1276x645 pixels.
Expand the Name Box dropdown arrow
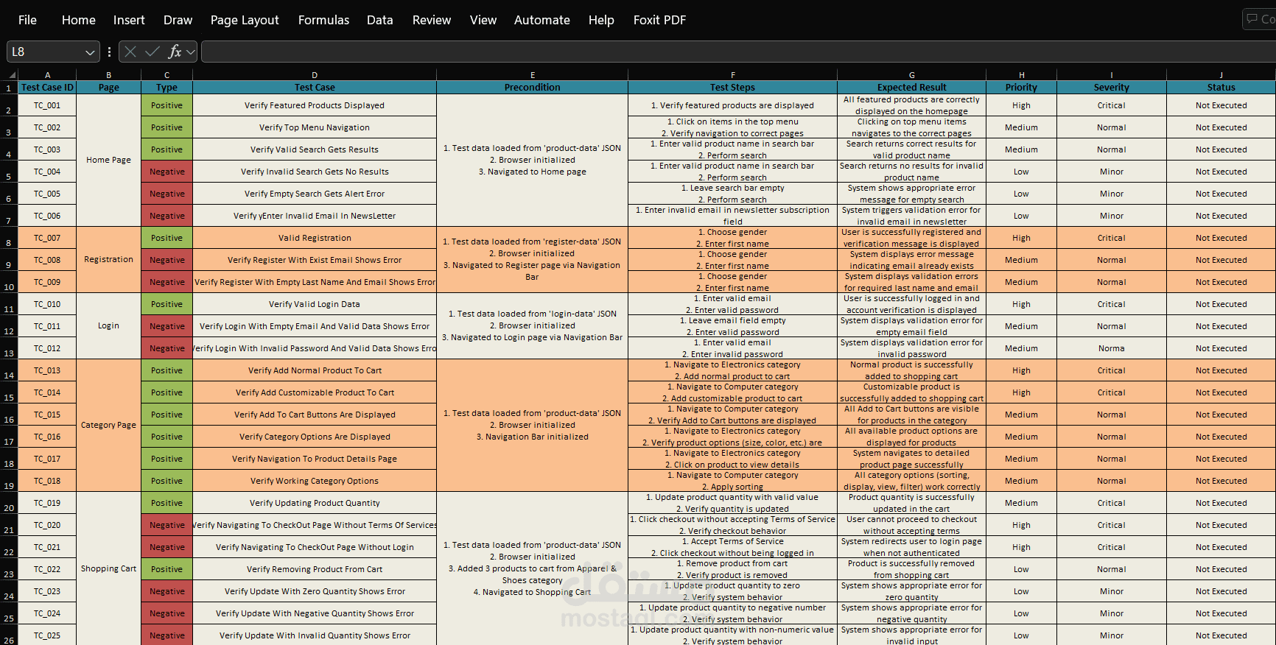click(x=90, y=52)
